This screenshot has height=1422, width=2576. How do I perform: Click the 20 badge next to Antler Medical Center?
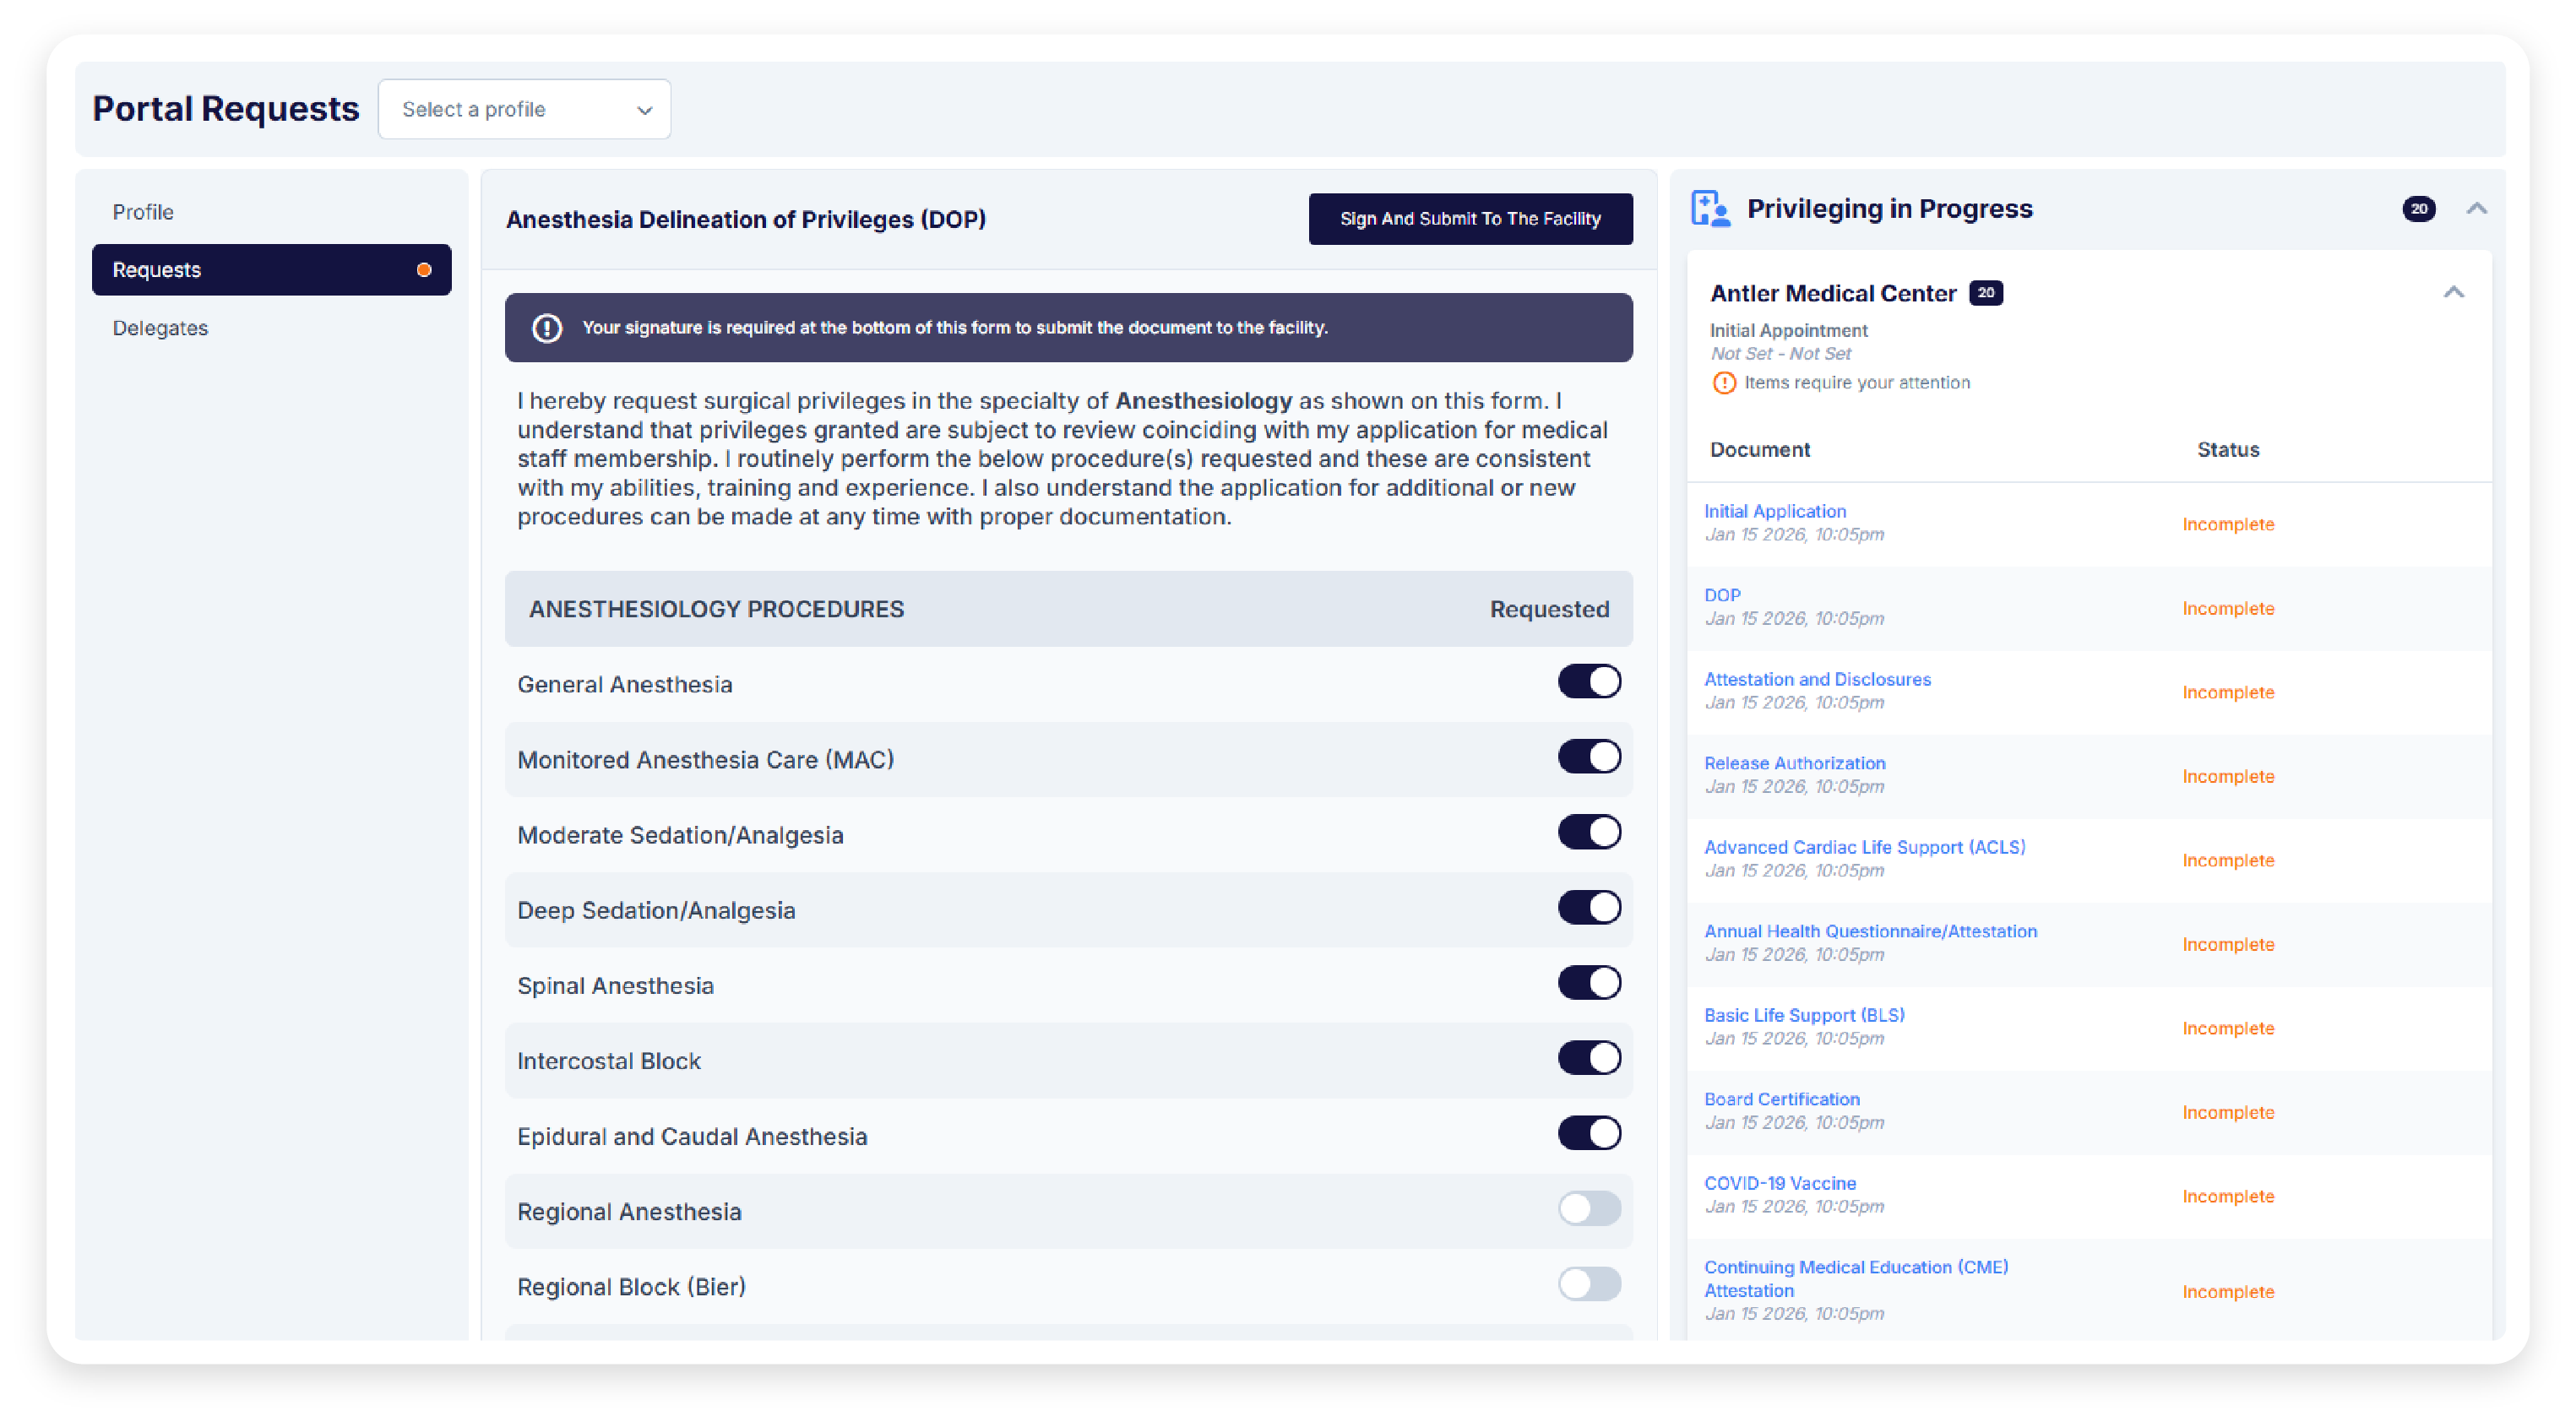[1985, 293]
